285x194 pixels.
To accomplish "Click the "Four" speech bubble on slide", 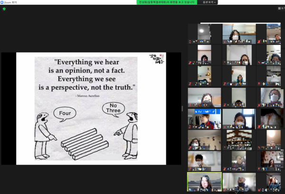I will 65,113.
